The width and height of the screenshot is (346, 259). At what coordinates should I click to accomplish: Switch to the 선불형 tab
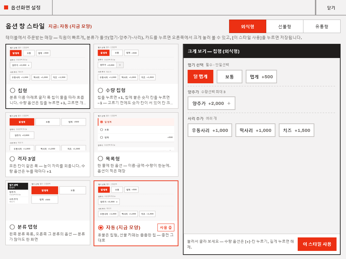(x=285, y=26)
